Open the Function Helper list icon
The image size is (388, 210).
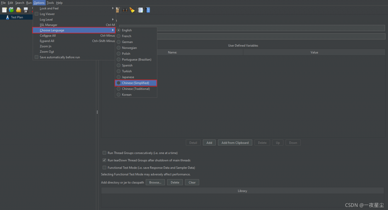tap(140, 10)
